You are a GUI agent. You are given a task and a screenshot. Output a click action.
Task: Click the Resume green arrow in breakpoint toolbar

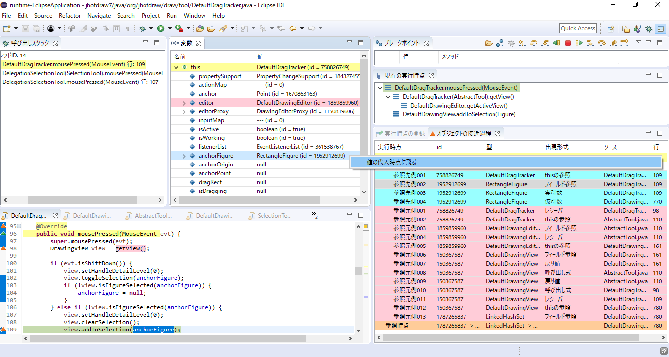[x=579, y=43]
